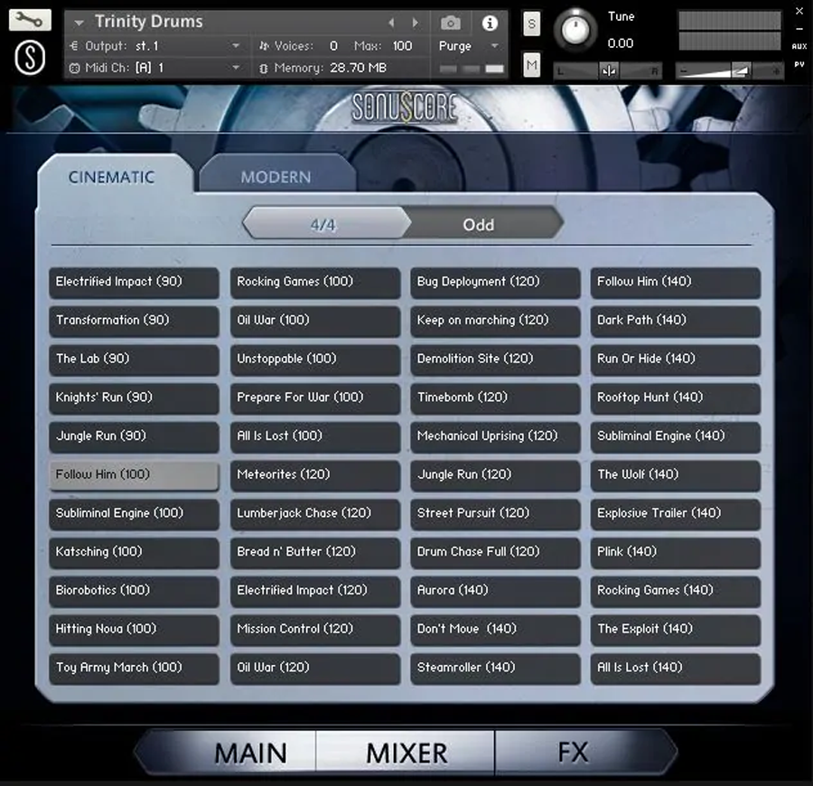Load the Steamroller (140) preset
The width and height of the screenshot is (813, 786).
pyautogui.click(x=495, y=668)
